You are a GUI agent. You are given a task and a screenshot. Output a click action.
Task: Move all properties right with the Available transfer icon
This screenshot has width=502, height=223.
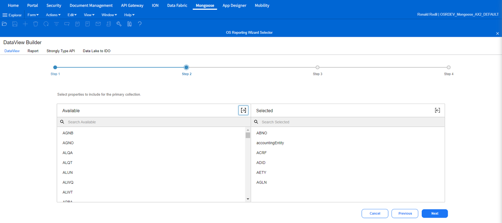243,110
